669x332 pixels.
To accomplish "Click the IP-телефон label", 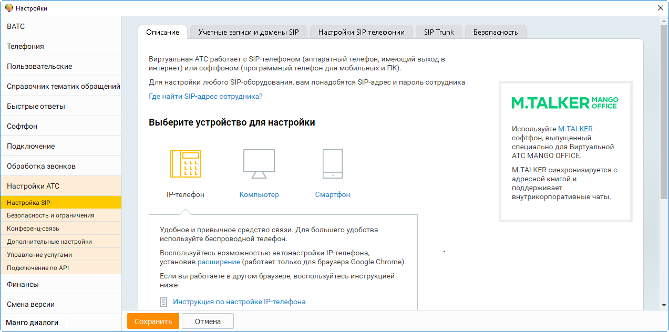I will (x=186, y=194).
